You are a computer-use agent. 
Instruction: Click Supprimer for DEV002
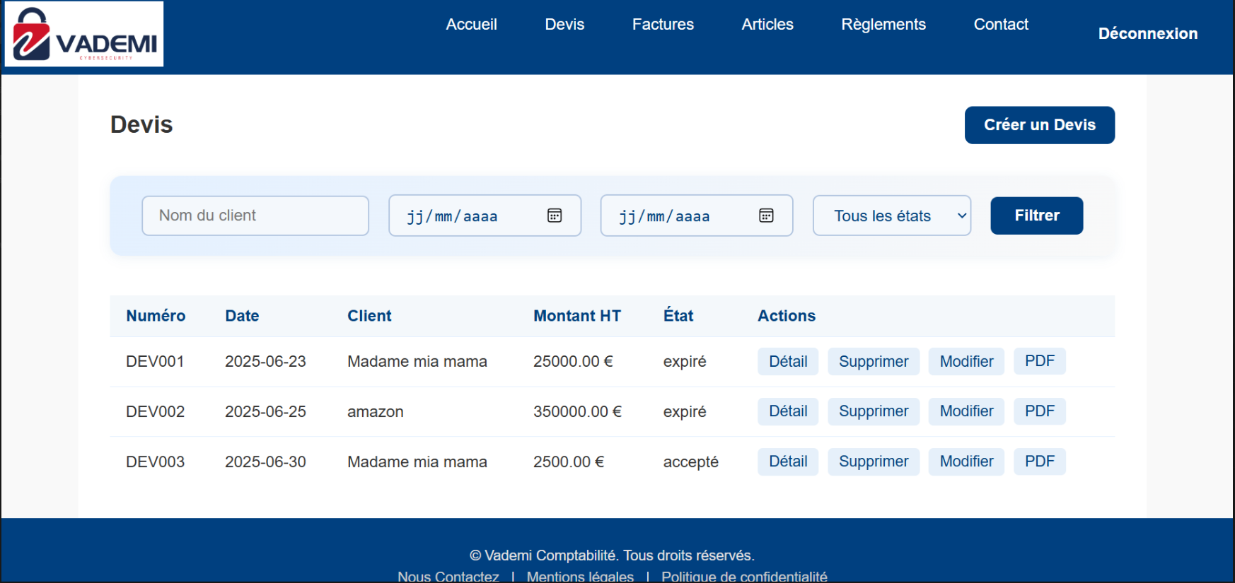point(874,411)
